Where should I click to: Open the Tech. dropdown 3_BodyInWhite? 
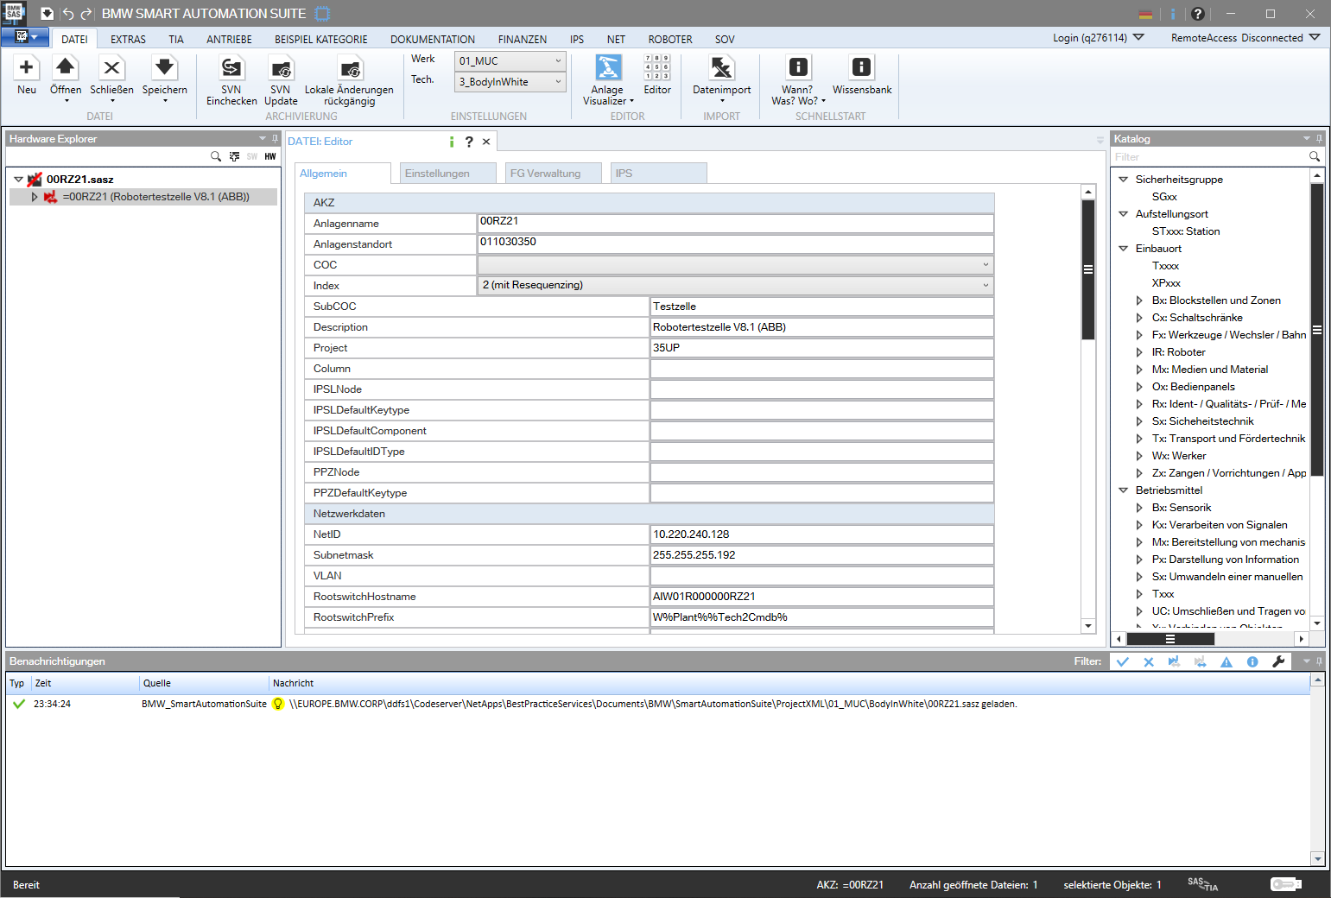(510, 82)
